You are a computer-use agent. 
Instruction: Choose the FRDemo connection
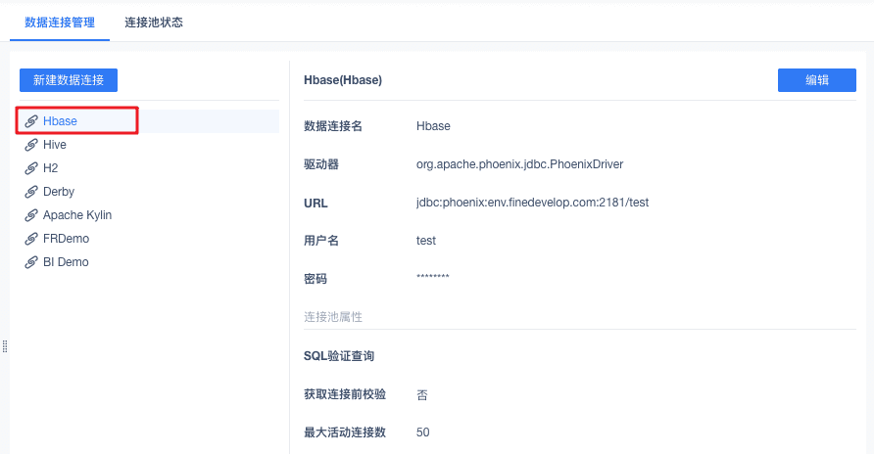point(66,239)
